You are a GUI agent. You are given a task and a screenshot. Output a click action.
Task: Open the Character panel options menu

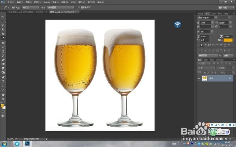point(234,14)
